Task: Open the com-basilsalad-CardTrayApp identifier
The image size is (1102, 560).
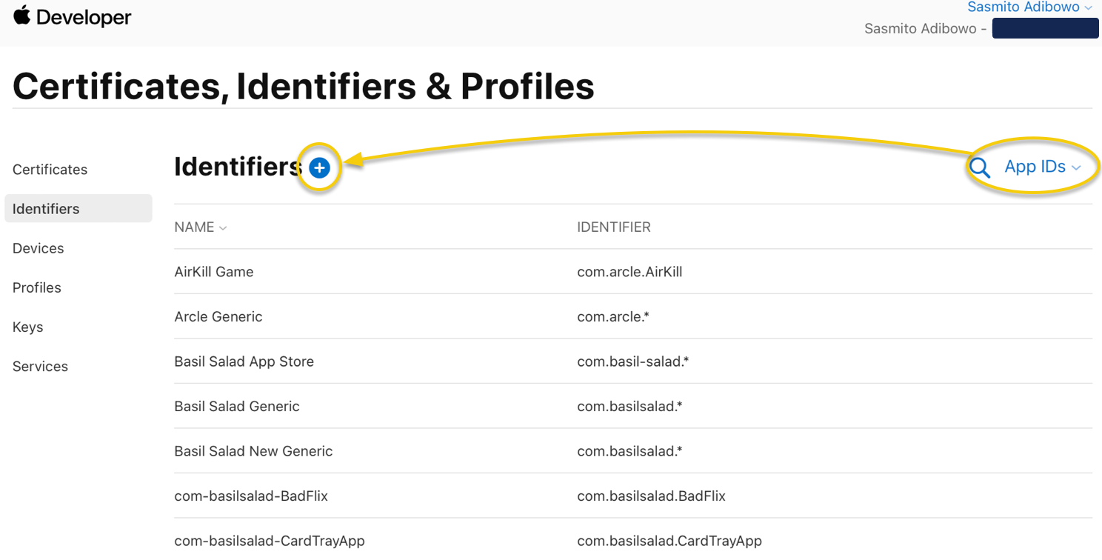Action: (270, 541)
